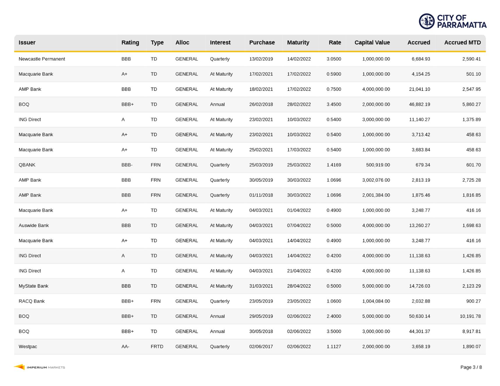Click the rate value 3.4500
500x386 pixels.
(x=334, y=104)
